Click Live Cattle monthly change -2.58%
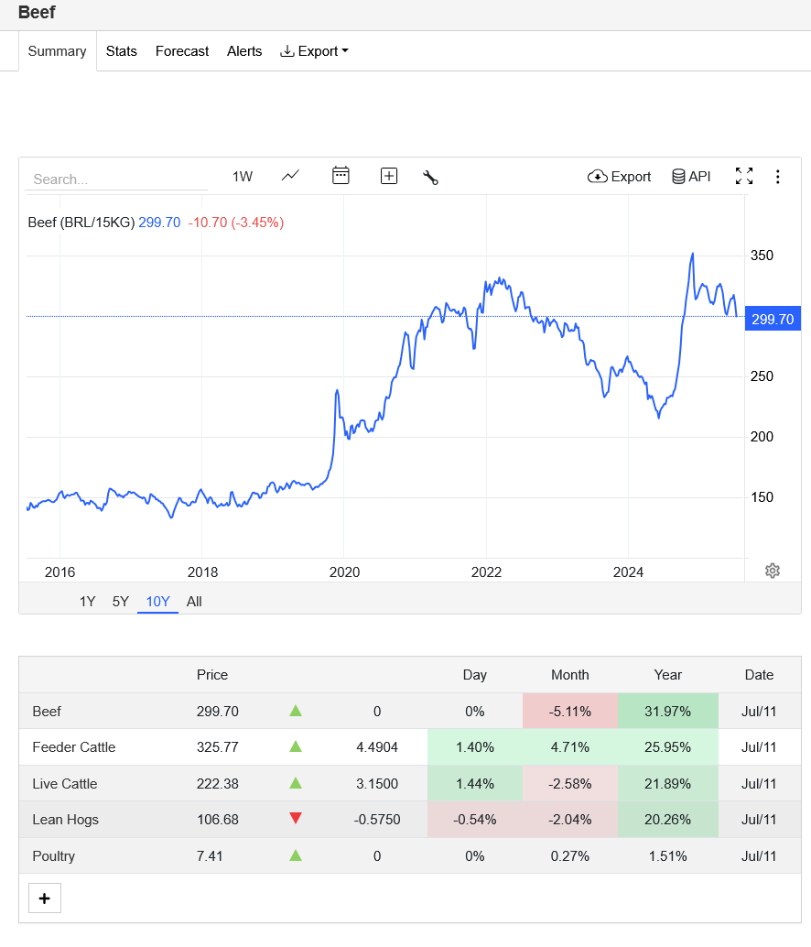This screenshot has height=947, width=811. [x=570, y=783]
